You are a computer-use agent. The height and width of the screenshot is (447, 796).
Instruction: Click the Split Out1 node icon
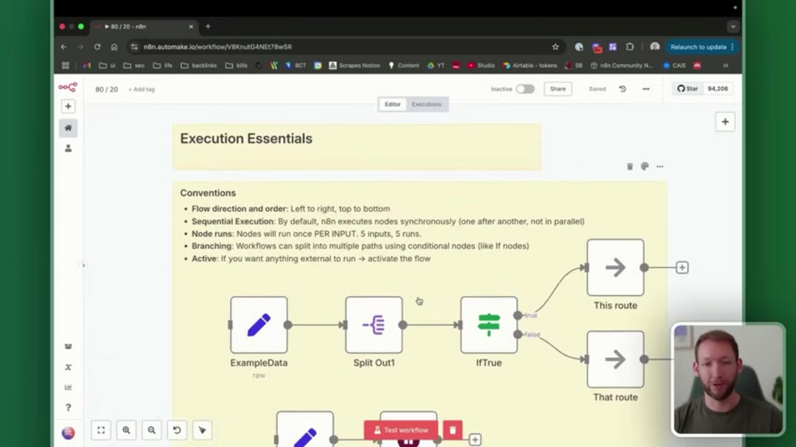pyautogui.click(x=374, y=325)
